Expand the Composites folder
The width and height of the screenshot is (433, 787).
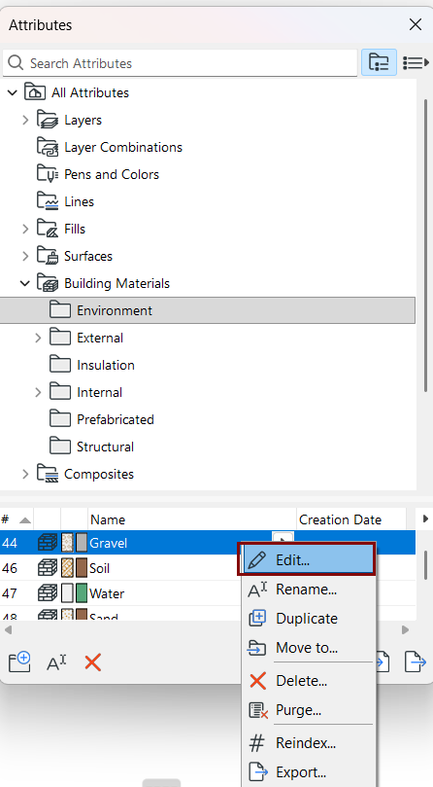(x=25, y=474)
